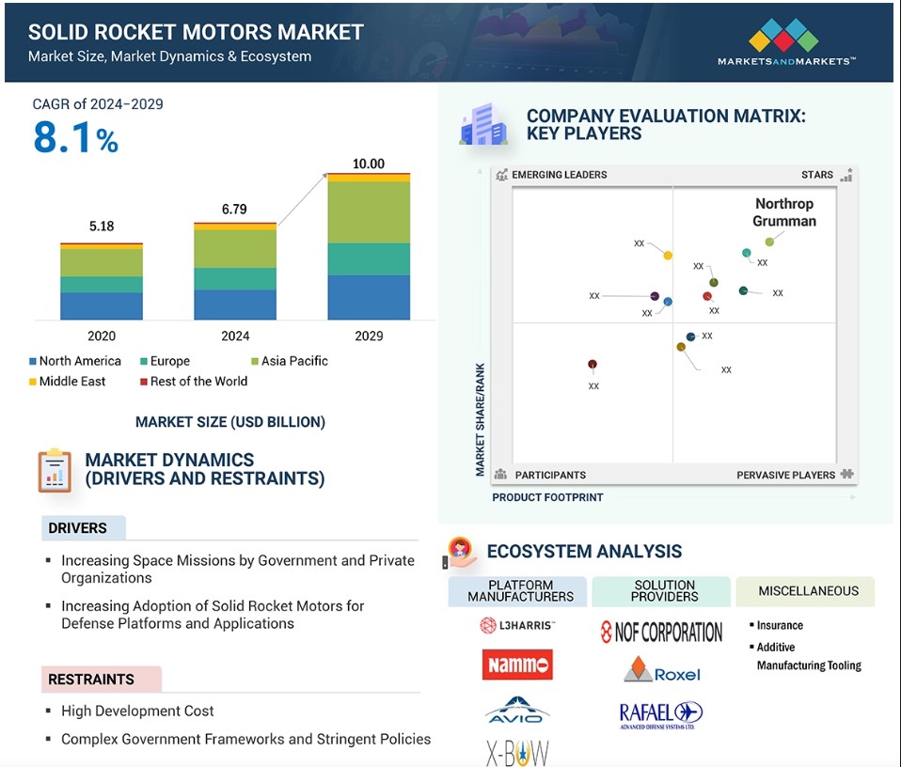Click the Northrop Grumman data point
Screen dimensions: 901x767
769,242
